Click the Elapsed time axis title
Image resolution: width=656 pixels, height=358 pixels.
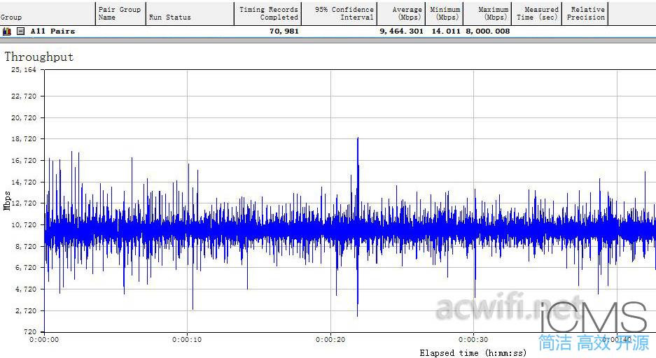point(473,353)
